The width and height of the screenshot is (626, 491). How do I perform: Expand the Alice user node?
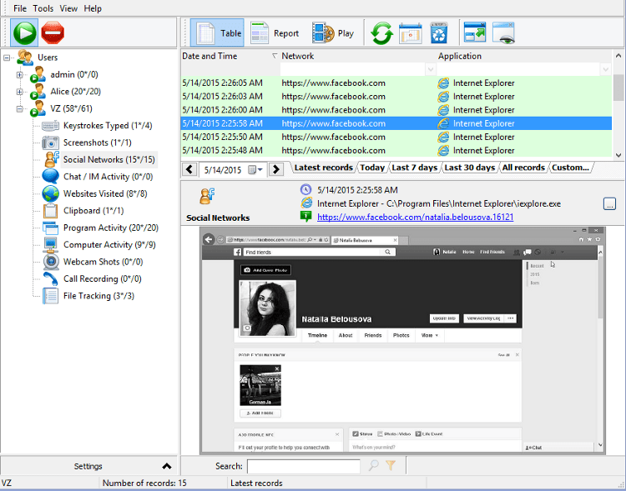pyautogui.click(x=19, y=92)
